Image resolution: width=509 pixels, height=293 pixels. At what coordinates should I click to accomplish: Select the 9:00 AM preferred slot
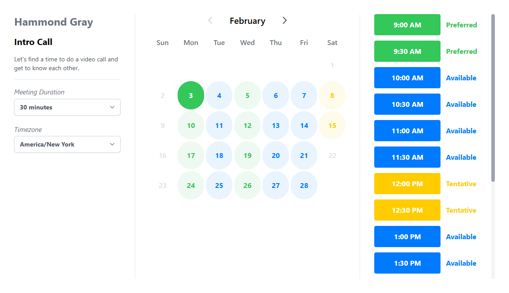407,25
